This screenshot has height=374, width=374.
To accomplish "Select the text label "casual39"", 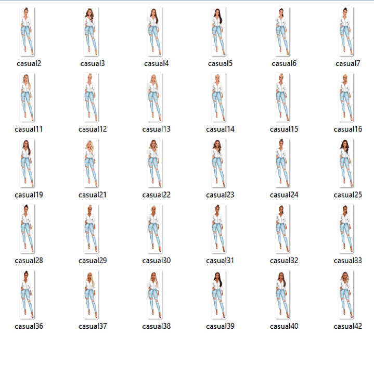I will click(220, 326).
